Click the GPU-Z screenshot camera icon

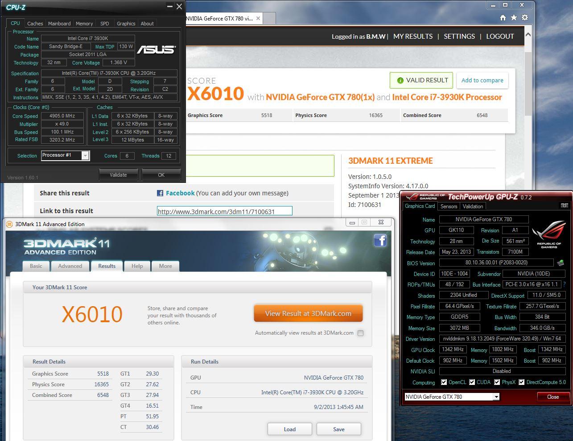click(x=564, y=206)
